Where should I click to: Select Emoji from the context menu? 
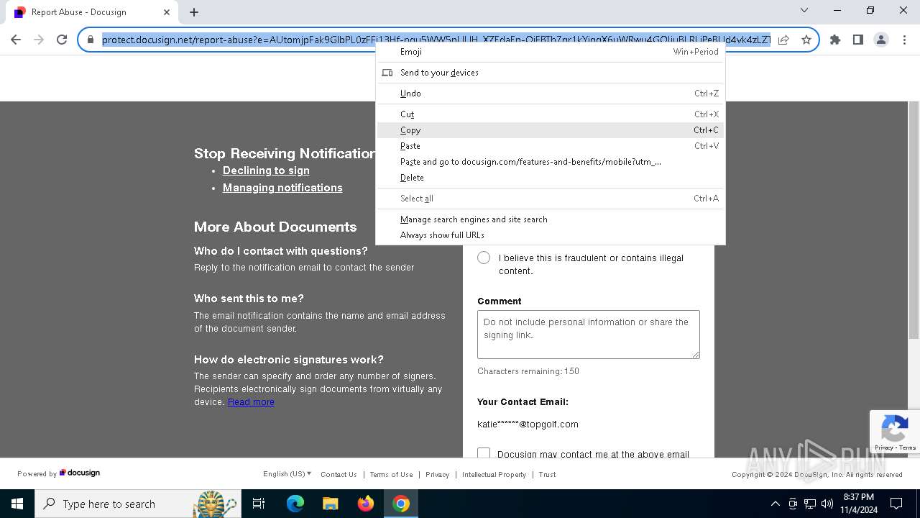pos(550,52)
